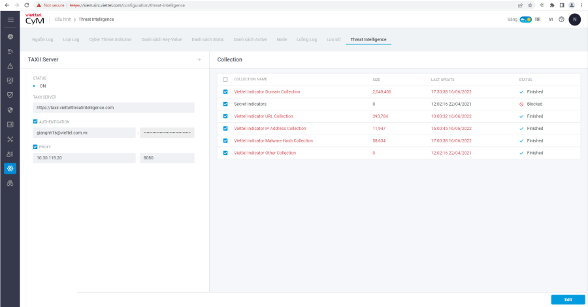Open the monitor icon in sidebar
This screenshot has height=307, width=588.
(x=10, y=80)
